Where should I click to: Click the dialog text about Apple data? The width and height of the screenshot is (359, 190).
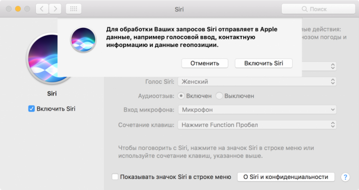(191, 37)
